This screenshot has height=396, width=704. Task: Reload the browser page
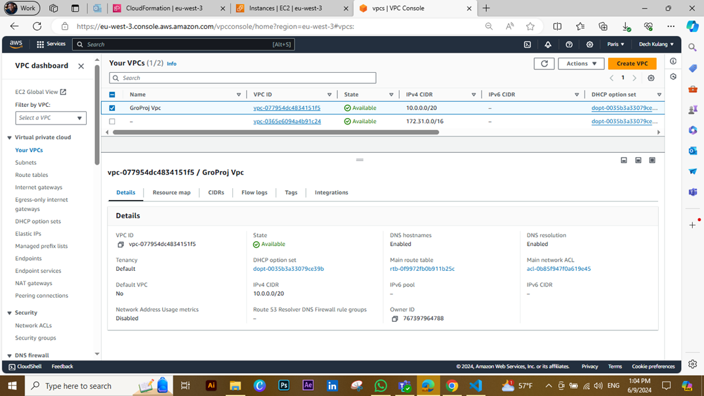pyautogui.click(x=37, y=26)
